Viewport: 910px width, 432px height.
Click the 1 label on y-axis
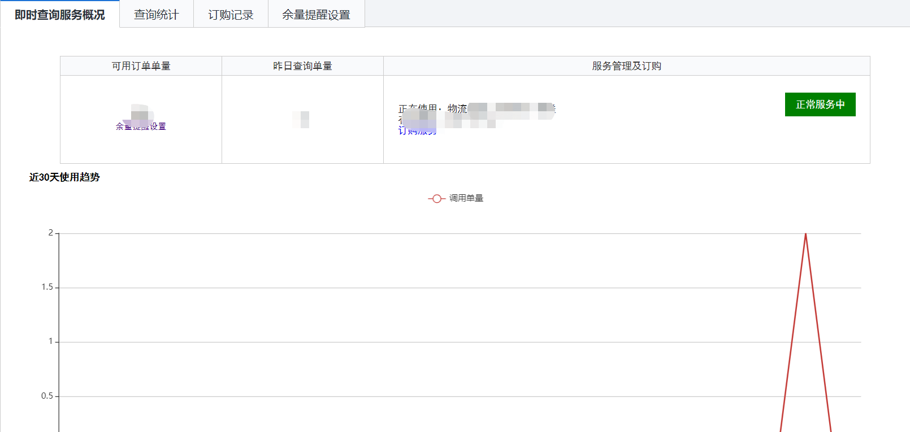click(50, 341)
